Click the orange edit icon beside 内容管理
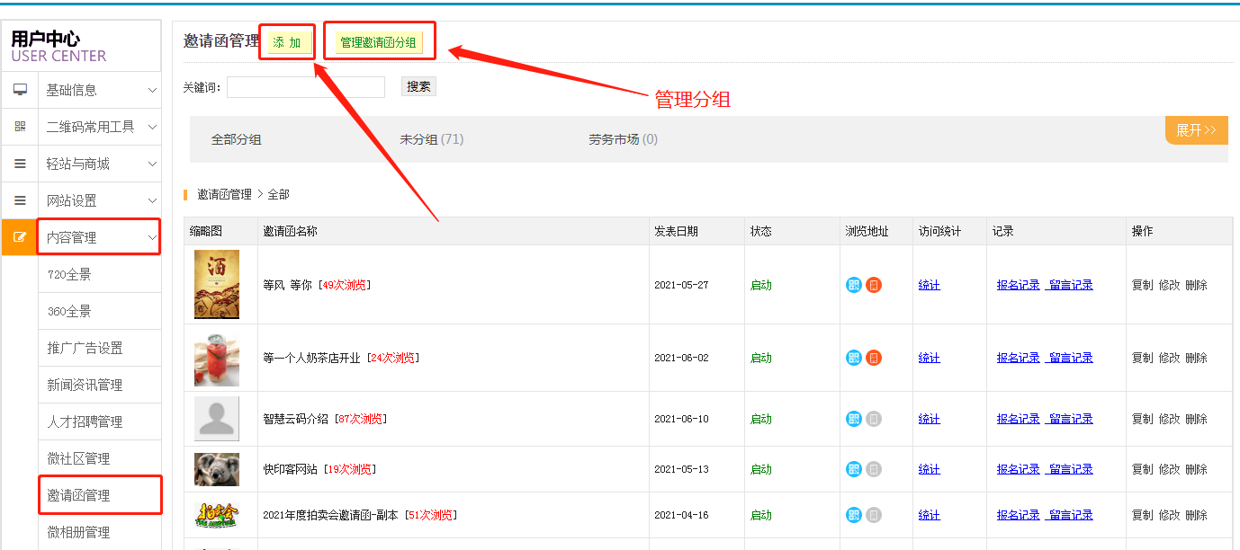Viewport: 1240px width, 550px height. pyautogui.click(x=20, y=237)
